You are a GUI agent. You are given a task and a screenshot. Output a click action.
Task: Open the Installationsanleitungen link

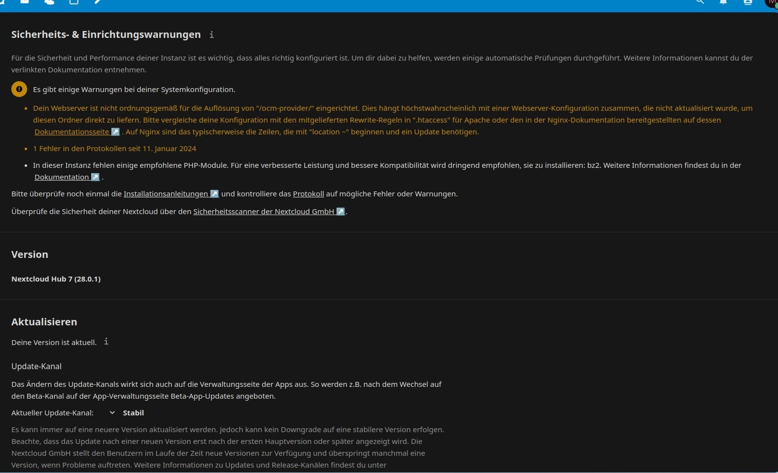171,194
